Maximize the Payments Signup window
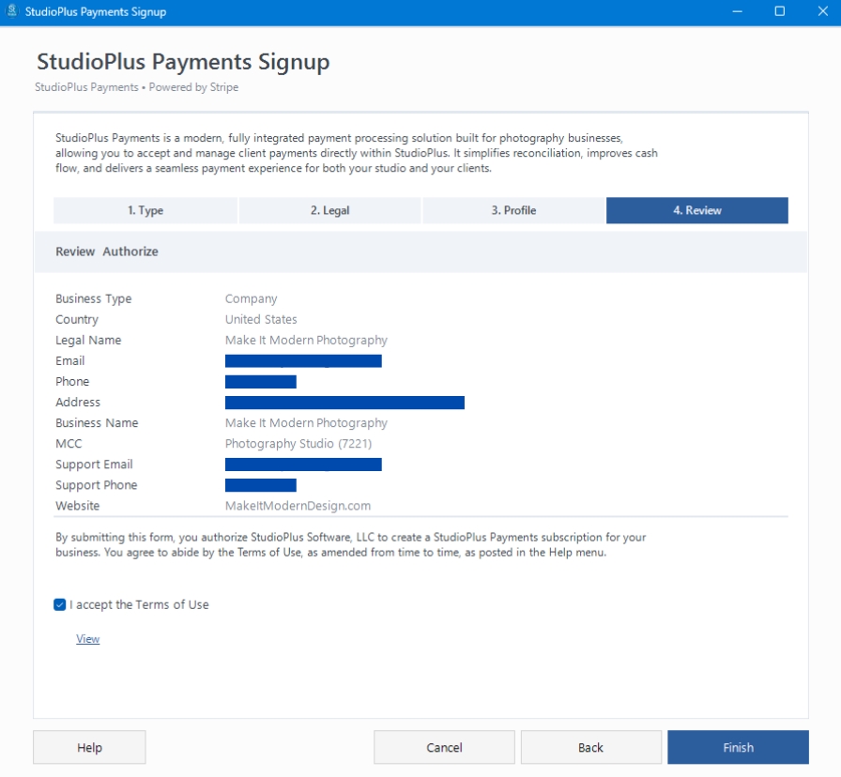This screenshot has height=777, width=841. click(x=779, y=12)
